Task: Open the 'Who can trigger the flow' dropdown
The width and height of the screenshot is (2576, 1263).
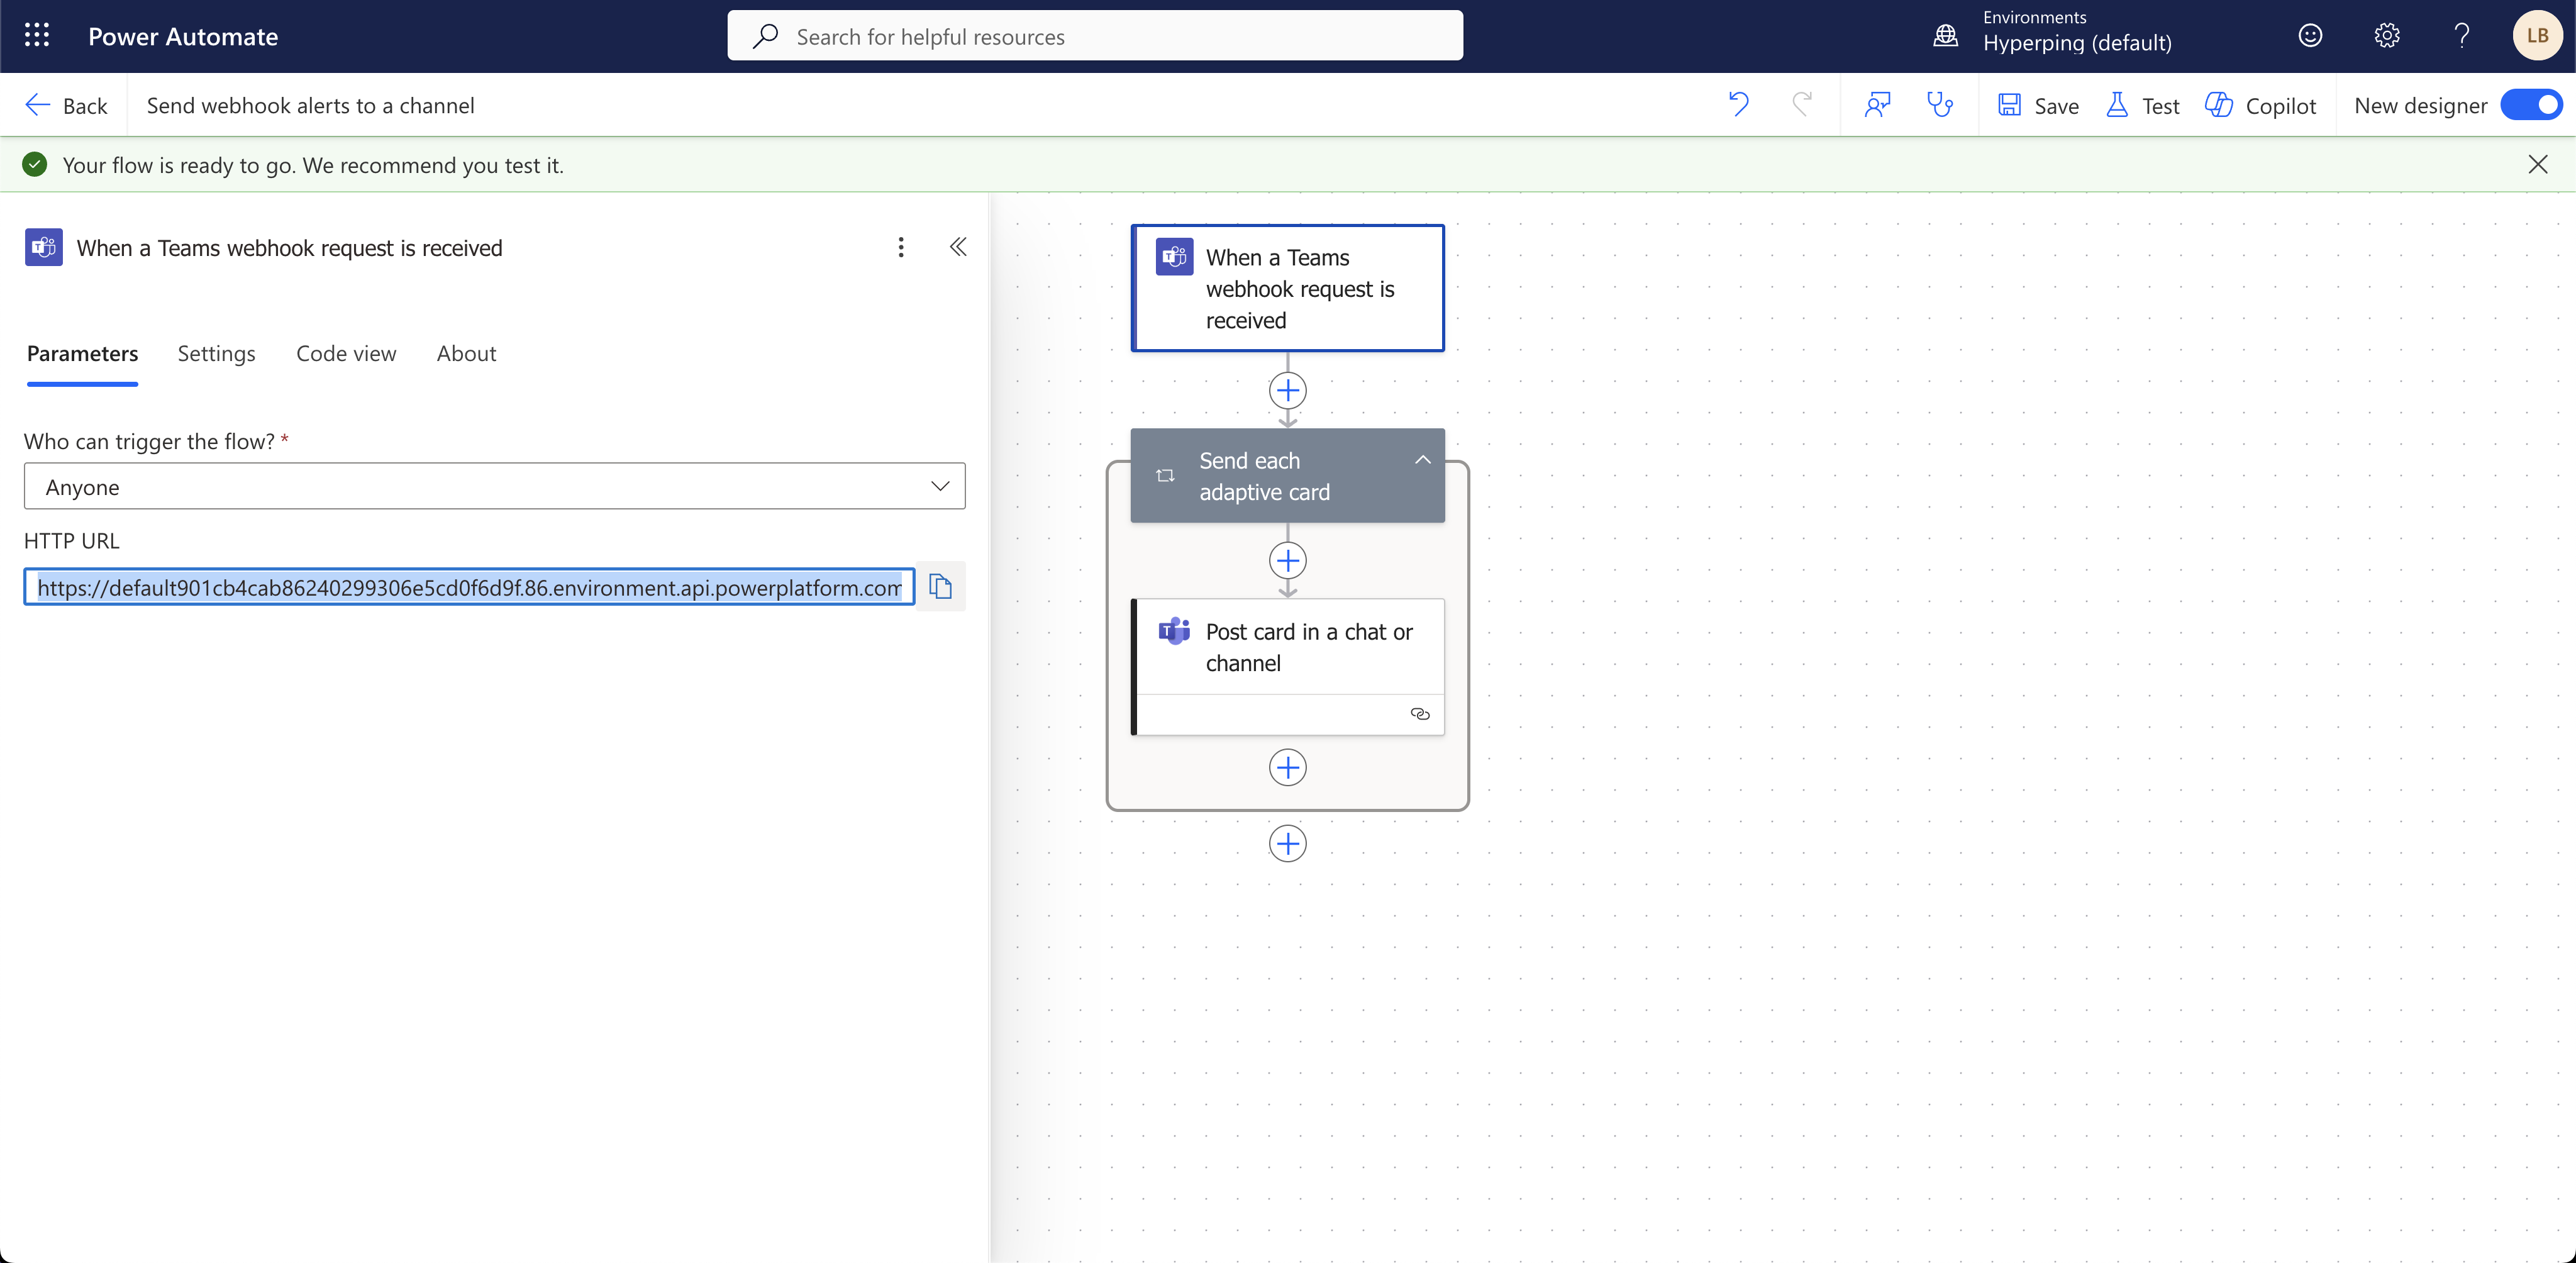Action: coord(494,486)
